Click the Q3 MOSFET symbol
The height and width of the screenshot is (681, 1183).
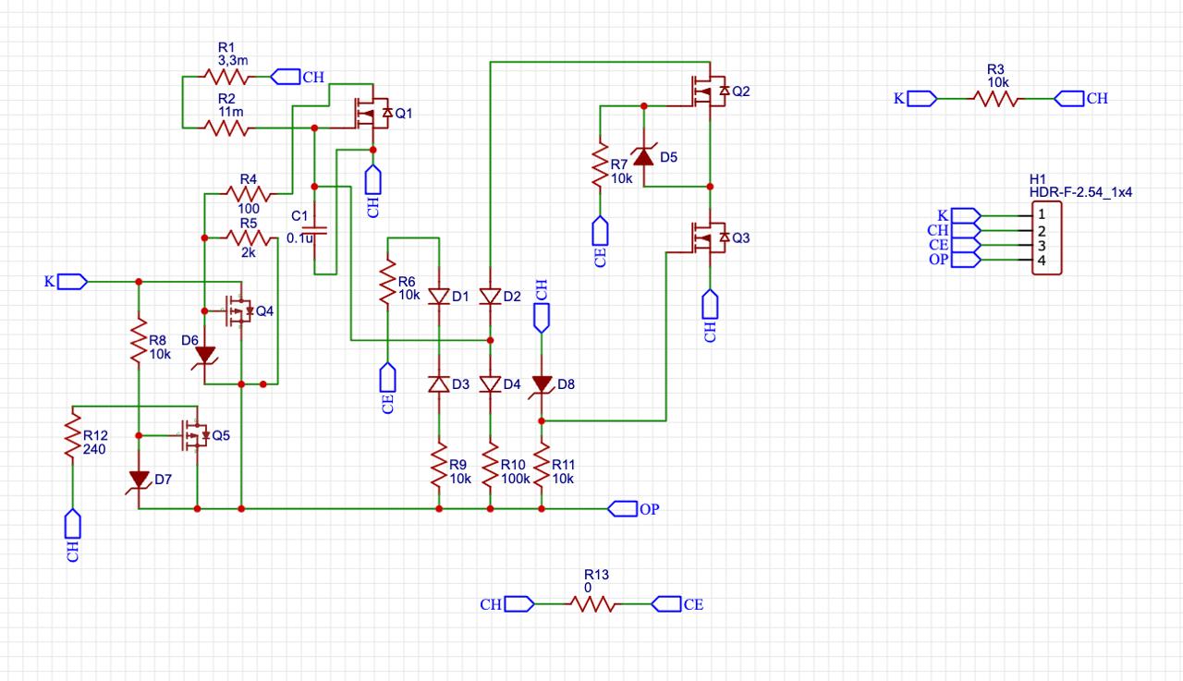(707, 238)
